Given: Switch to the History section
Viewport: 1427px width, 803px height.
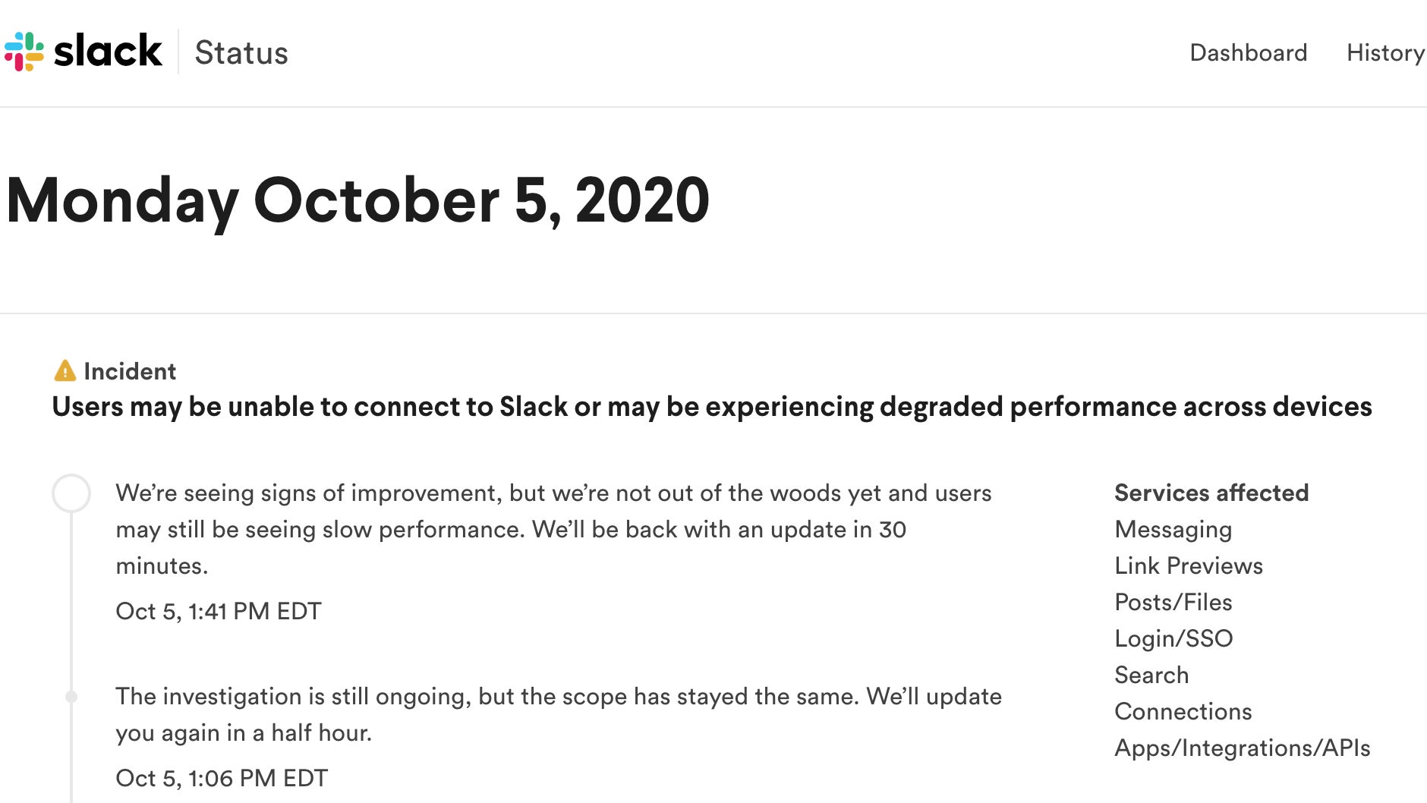Looking at the screenshot, I should pos(1385,52).
